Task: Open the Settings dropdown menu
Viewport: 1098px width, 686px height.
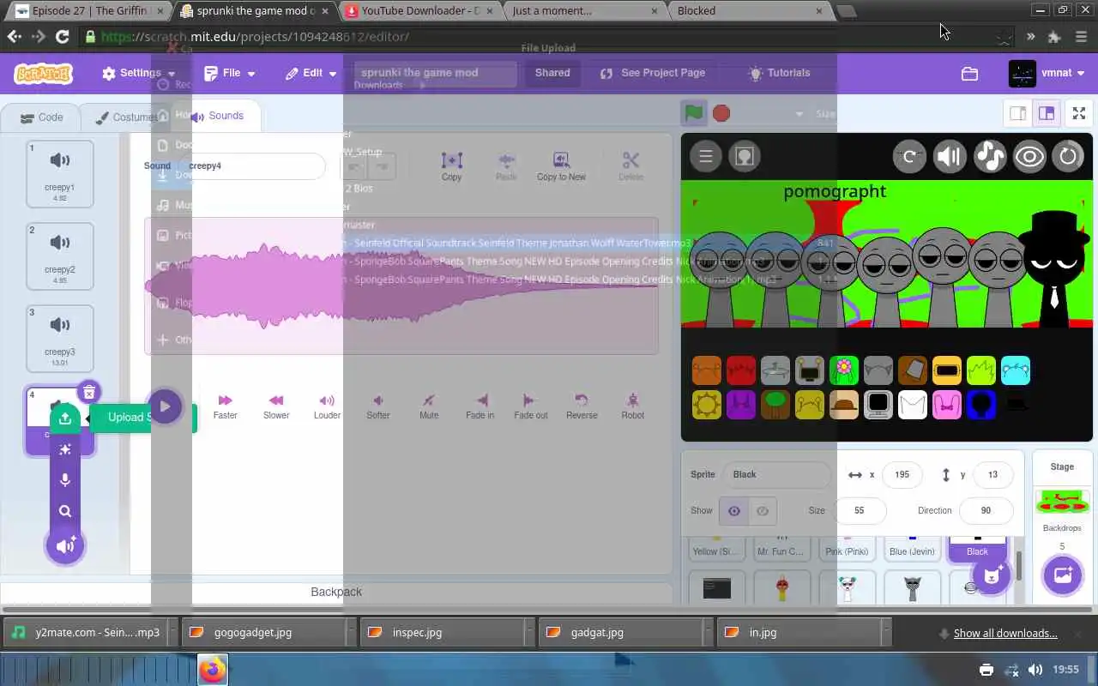Action: tap(138, 73)
